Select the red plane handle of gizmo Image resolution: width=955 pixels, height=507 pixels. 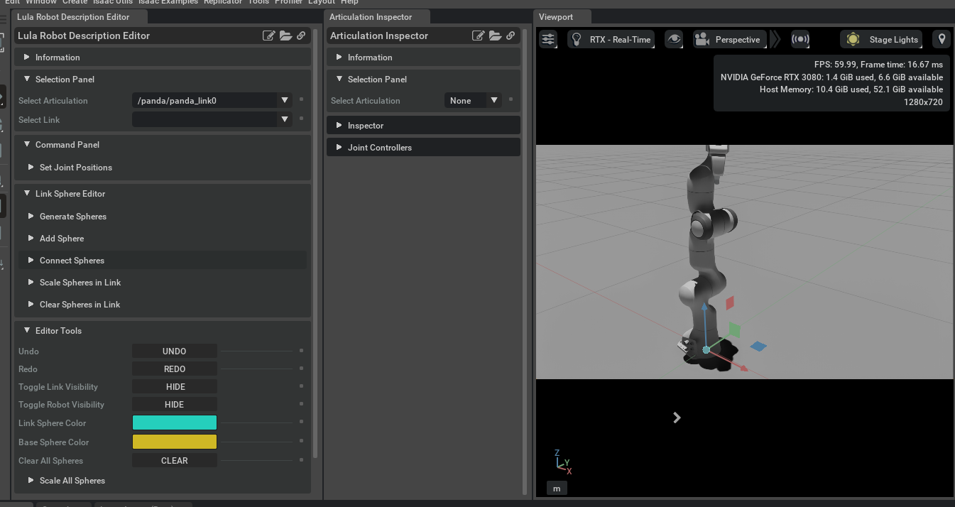(x=729, y=303)
